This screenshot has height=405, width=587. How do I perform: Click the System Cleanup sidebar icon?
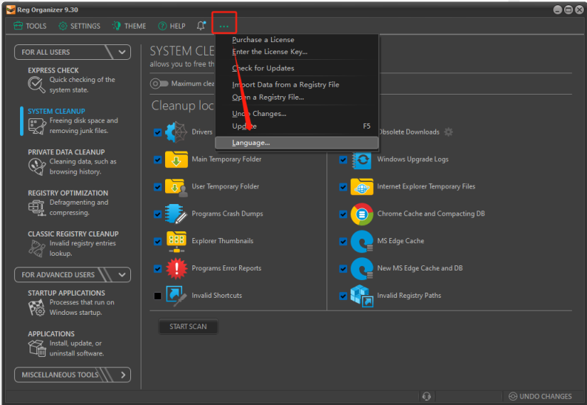[37, 126]
